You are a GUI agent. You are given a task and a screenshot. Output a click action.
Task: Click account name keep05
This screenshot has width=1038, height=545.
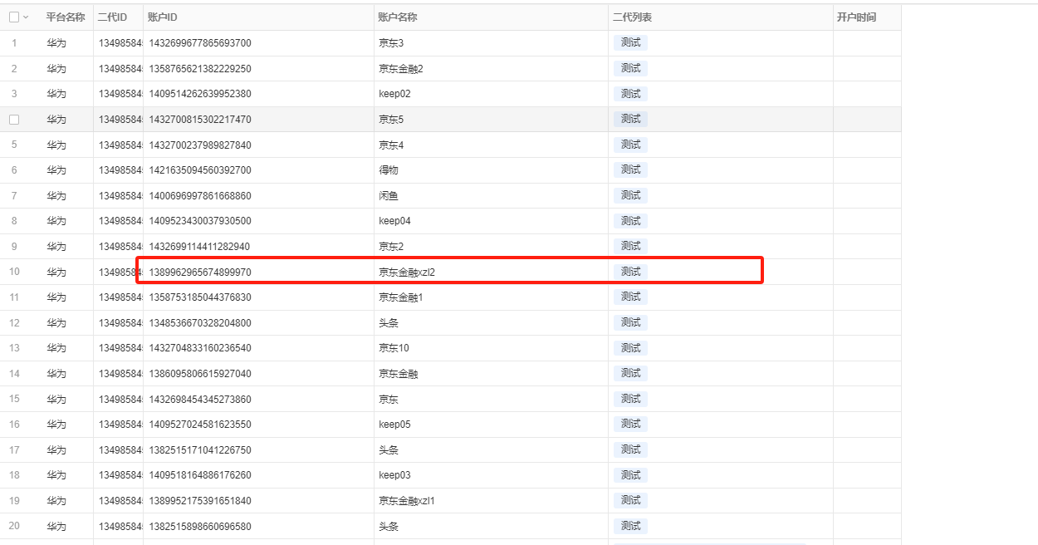[394, 425]
